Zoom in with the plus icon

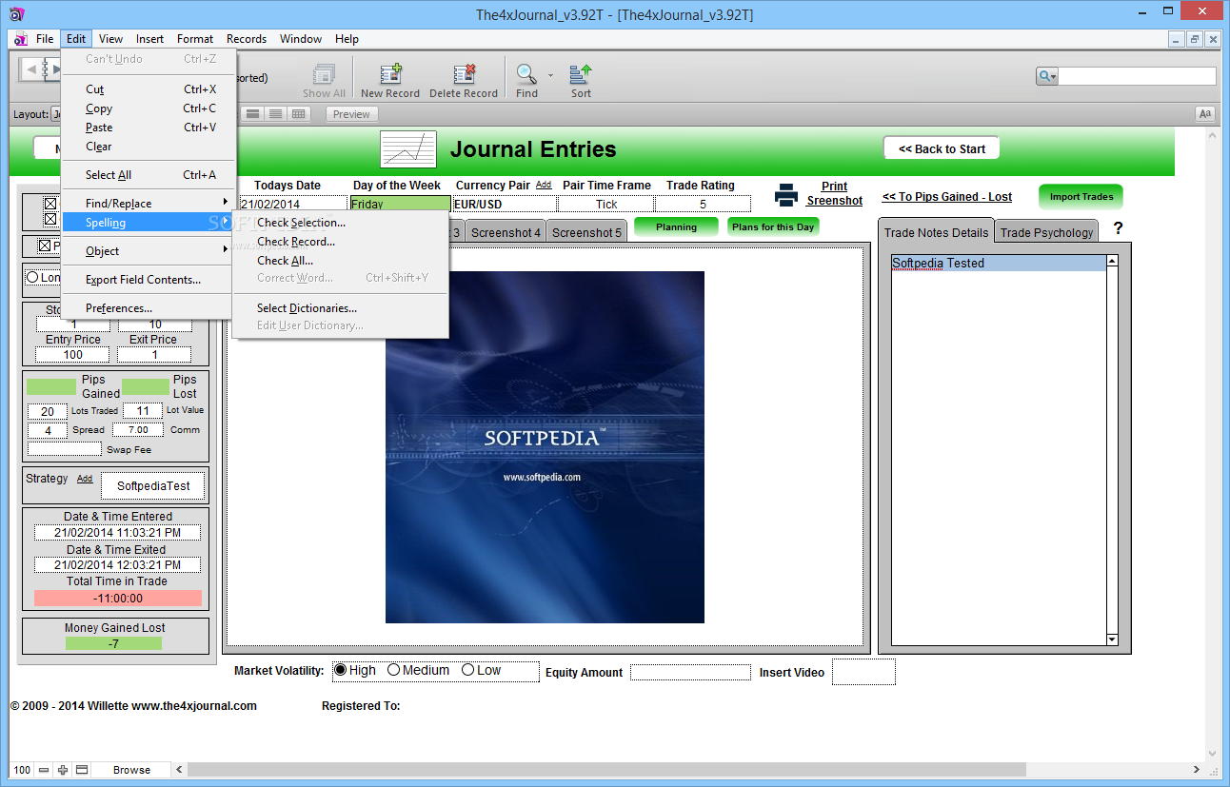pyautogui.click(x=63, y=770)
